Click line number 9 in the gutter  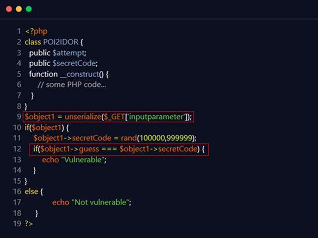[18, 117]
